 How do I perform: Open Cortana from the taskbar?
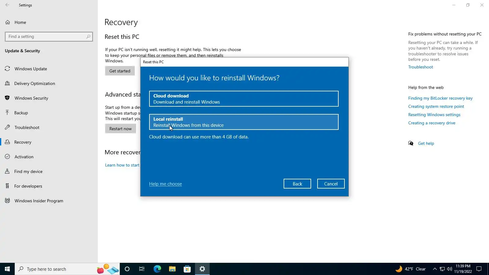tap(127, 269)
